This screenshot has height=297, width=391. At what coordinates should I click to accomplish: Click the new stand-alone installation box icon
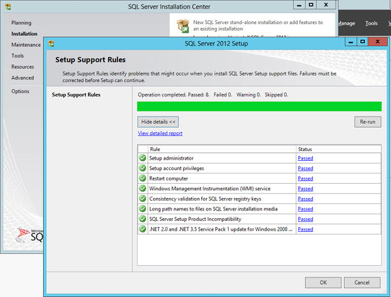pyautogui.click(x=183, y=26)
